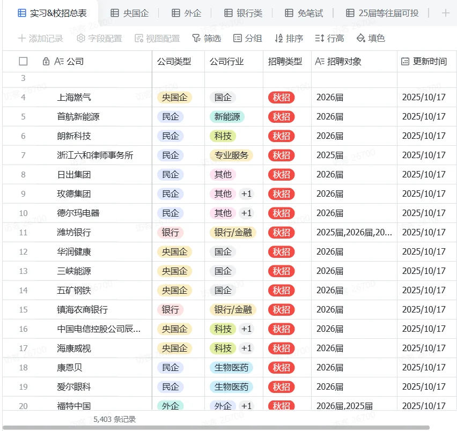Select the 实习&校招总表 tab

[x=52, y=13]
